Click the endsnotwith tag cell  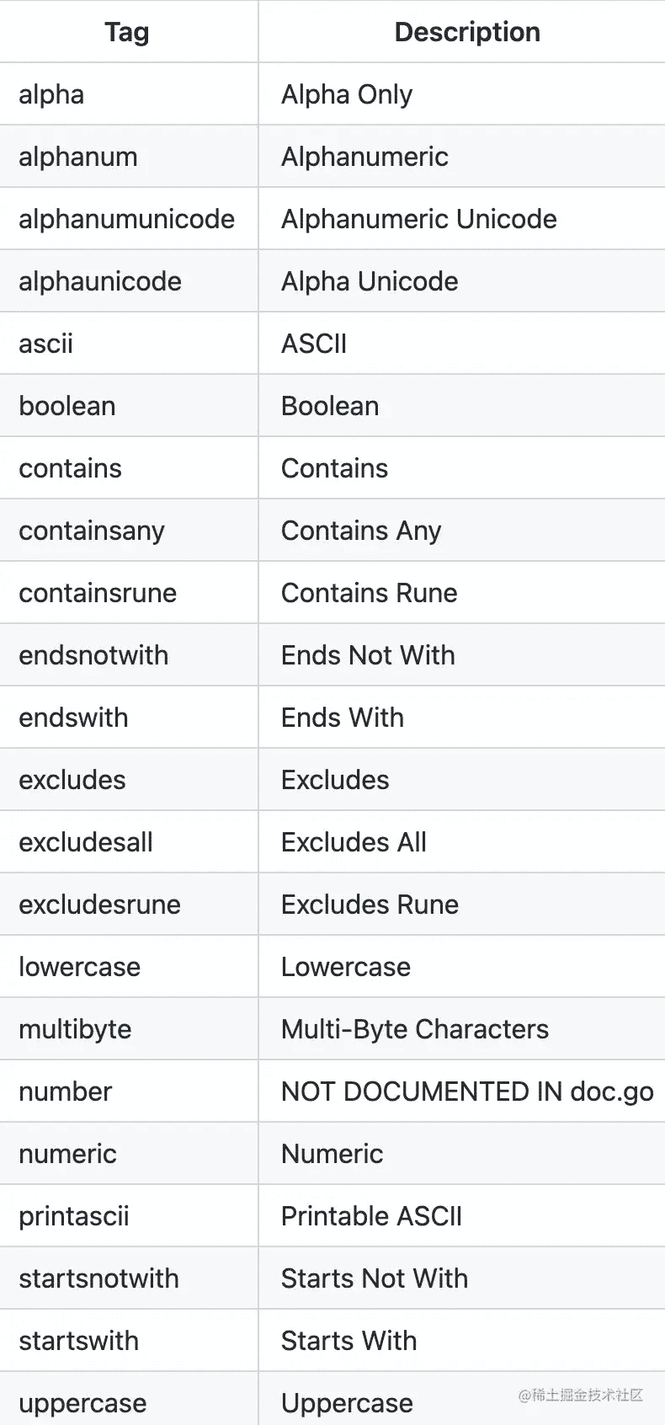click(x=93, y=655)
